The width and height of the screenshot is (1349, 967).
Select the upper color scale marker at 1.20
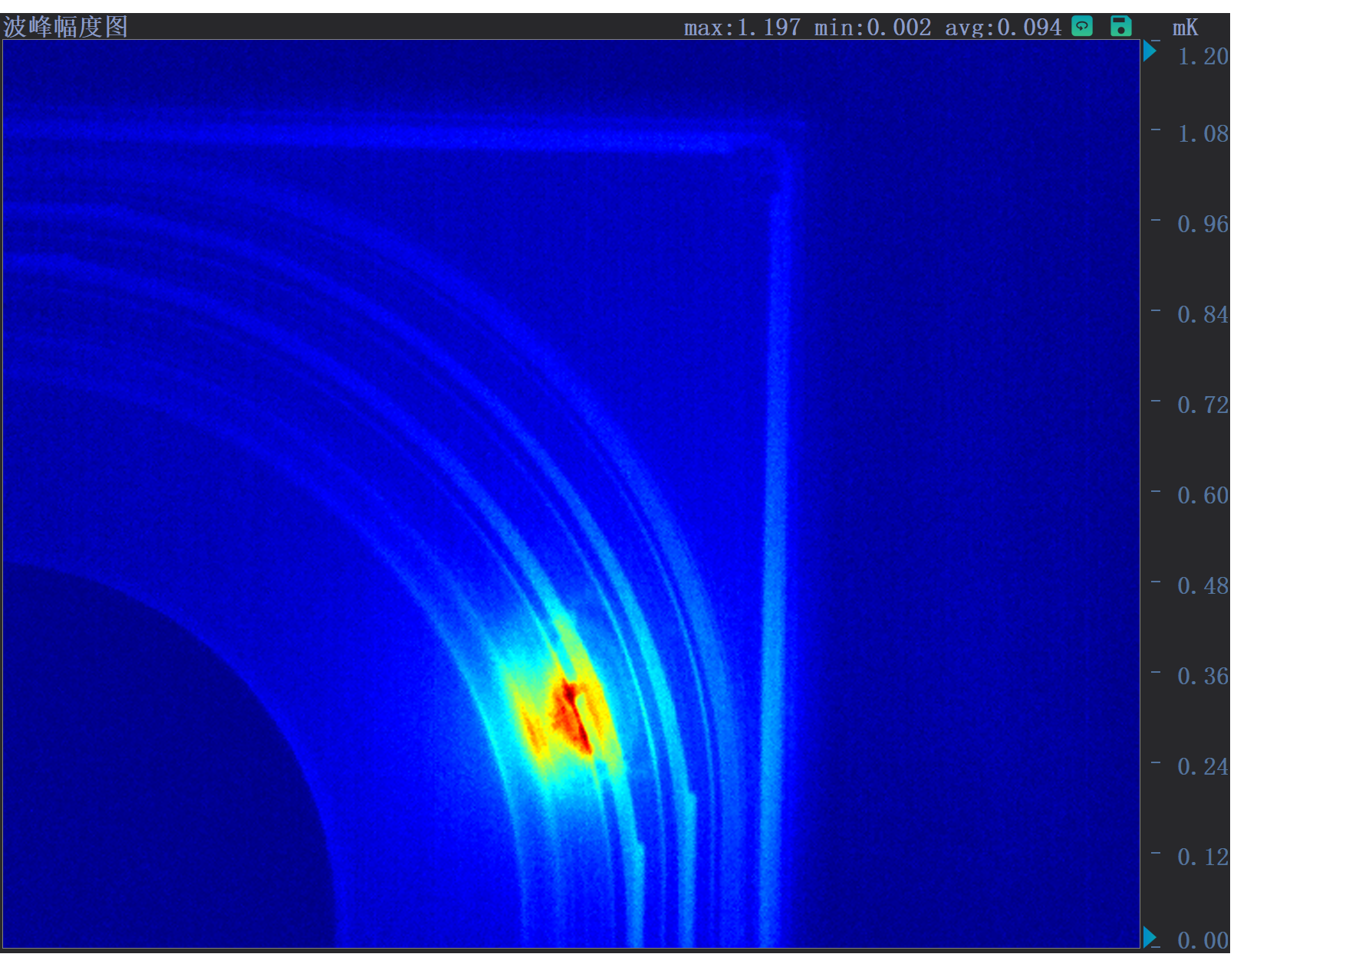click(1150, 51)
